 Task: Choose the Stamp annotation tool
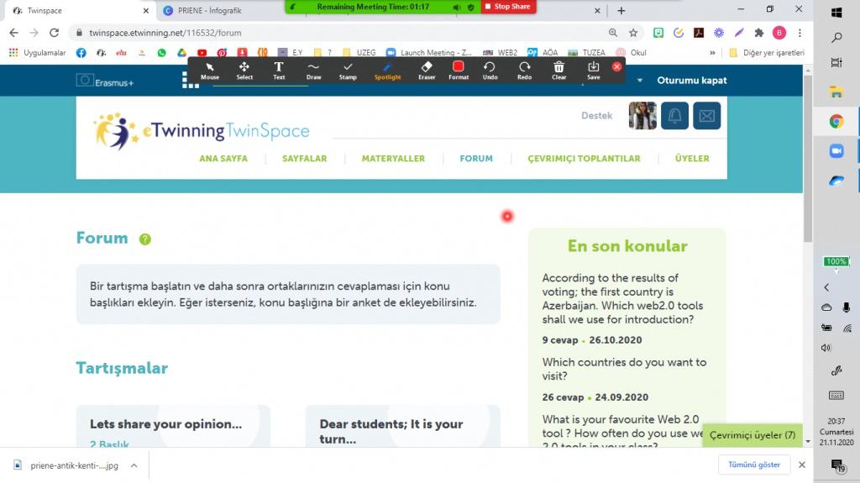[348, 71]
